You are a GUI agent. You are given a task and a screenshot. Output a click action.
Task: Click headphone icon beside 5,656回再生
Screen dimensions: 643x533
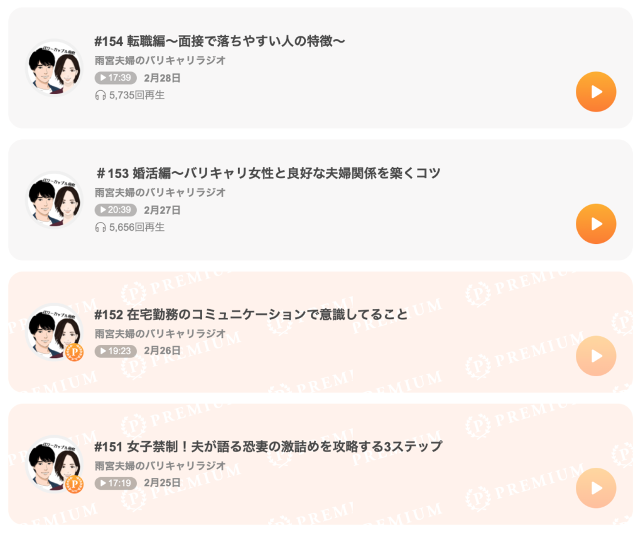pos(100,228)
